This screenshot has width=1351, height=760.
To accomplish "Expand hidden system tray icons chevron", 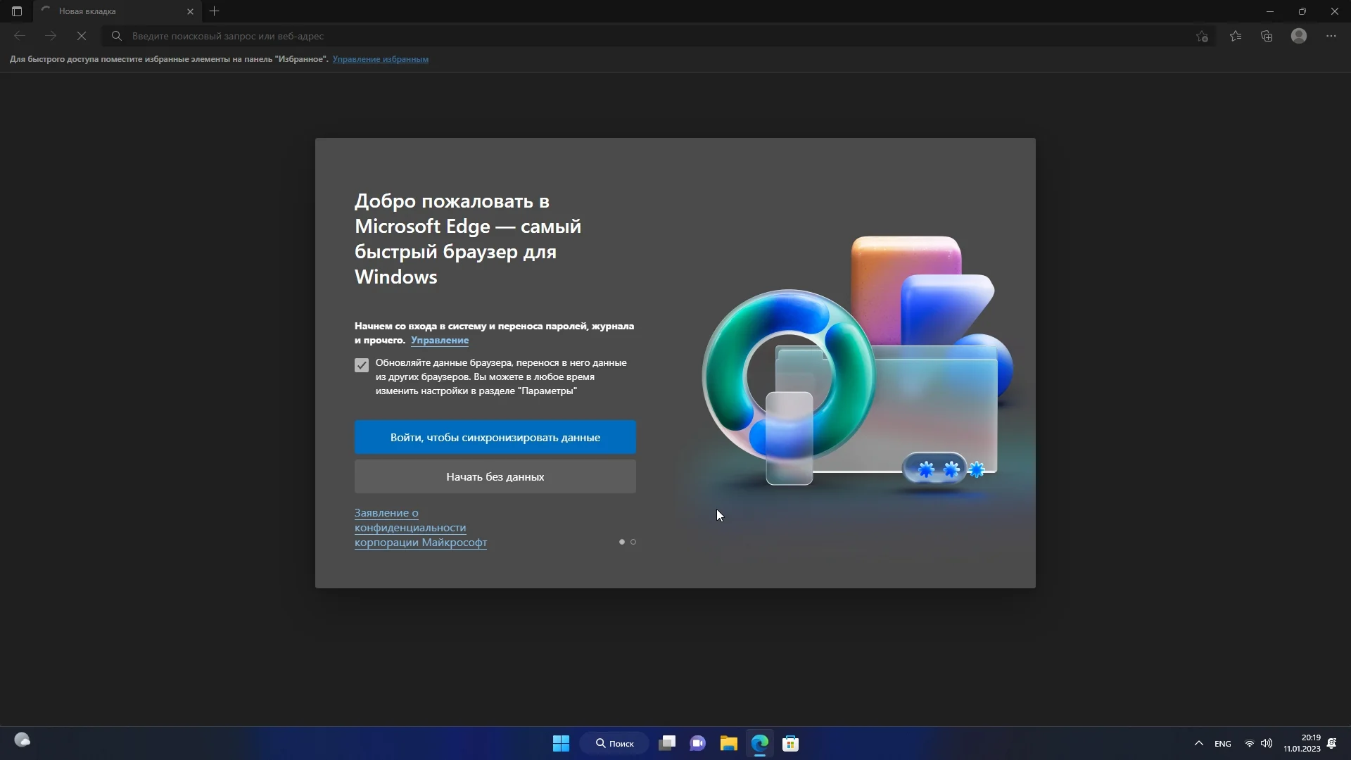I will 1198,743.
